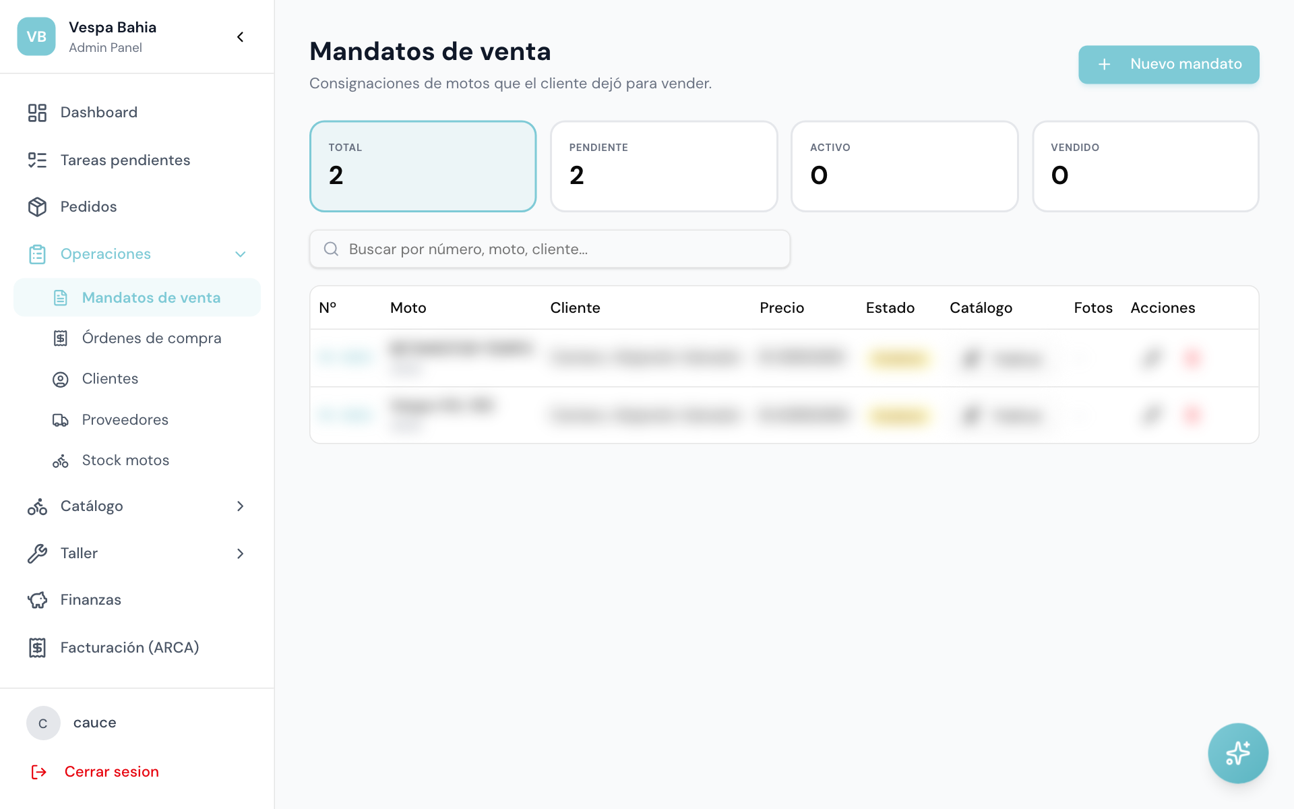
Task: Edit the first mandato row
Action: coord(1152,358)
